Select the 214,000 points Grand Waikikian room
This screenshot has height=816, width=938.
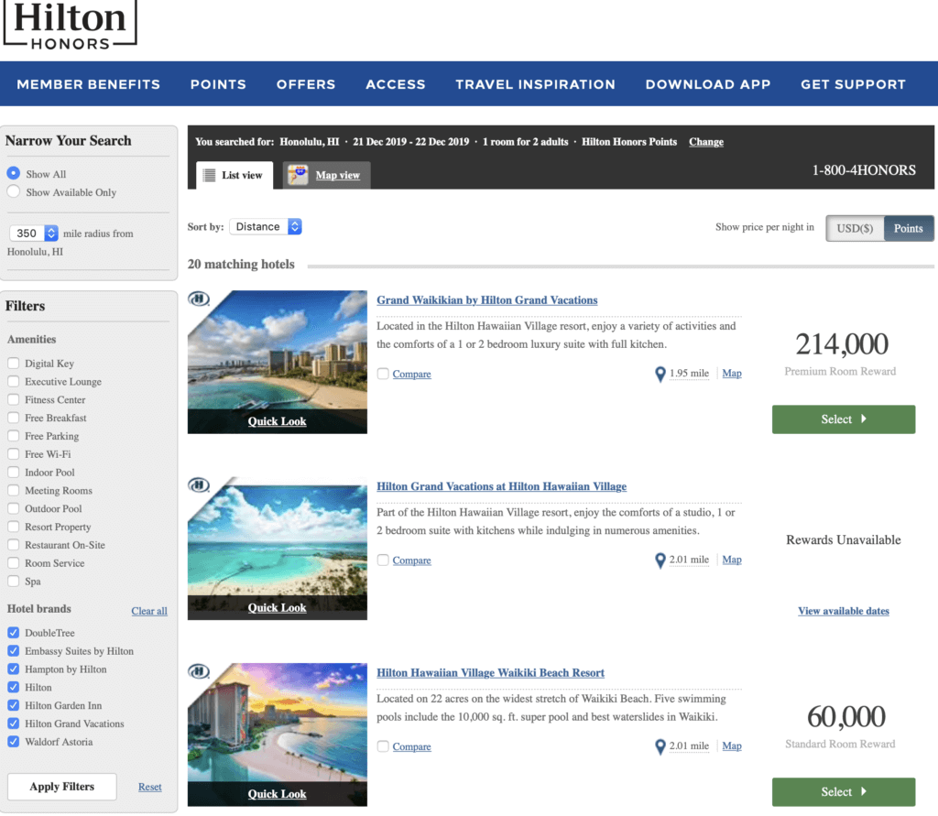coord(844,419)
